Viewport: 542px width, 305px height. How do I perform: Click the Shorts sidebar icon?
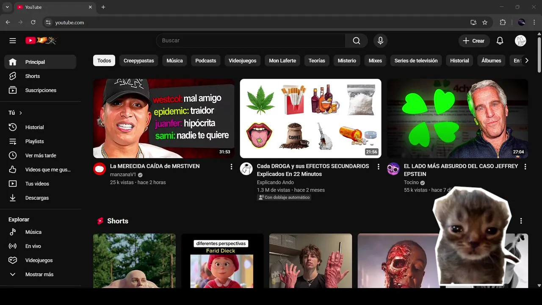[x=13, y=76]
